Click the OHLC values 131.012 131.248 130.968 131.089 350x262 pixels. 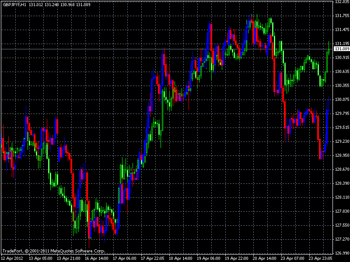(59, 4)
